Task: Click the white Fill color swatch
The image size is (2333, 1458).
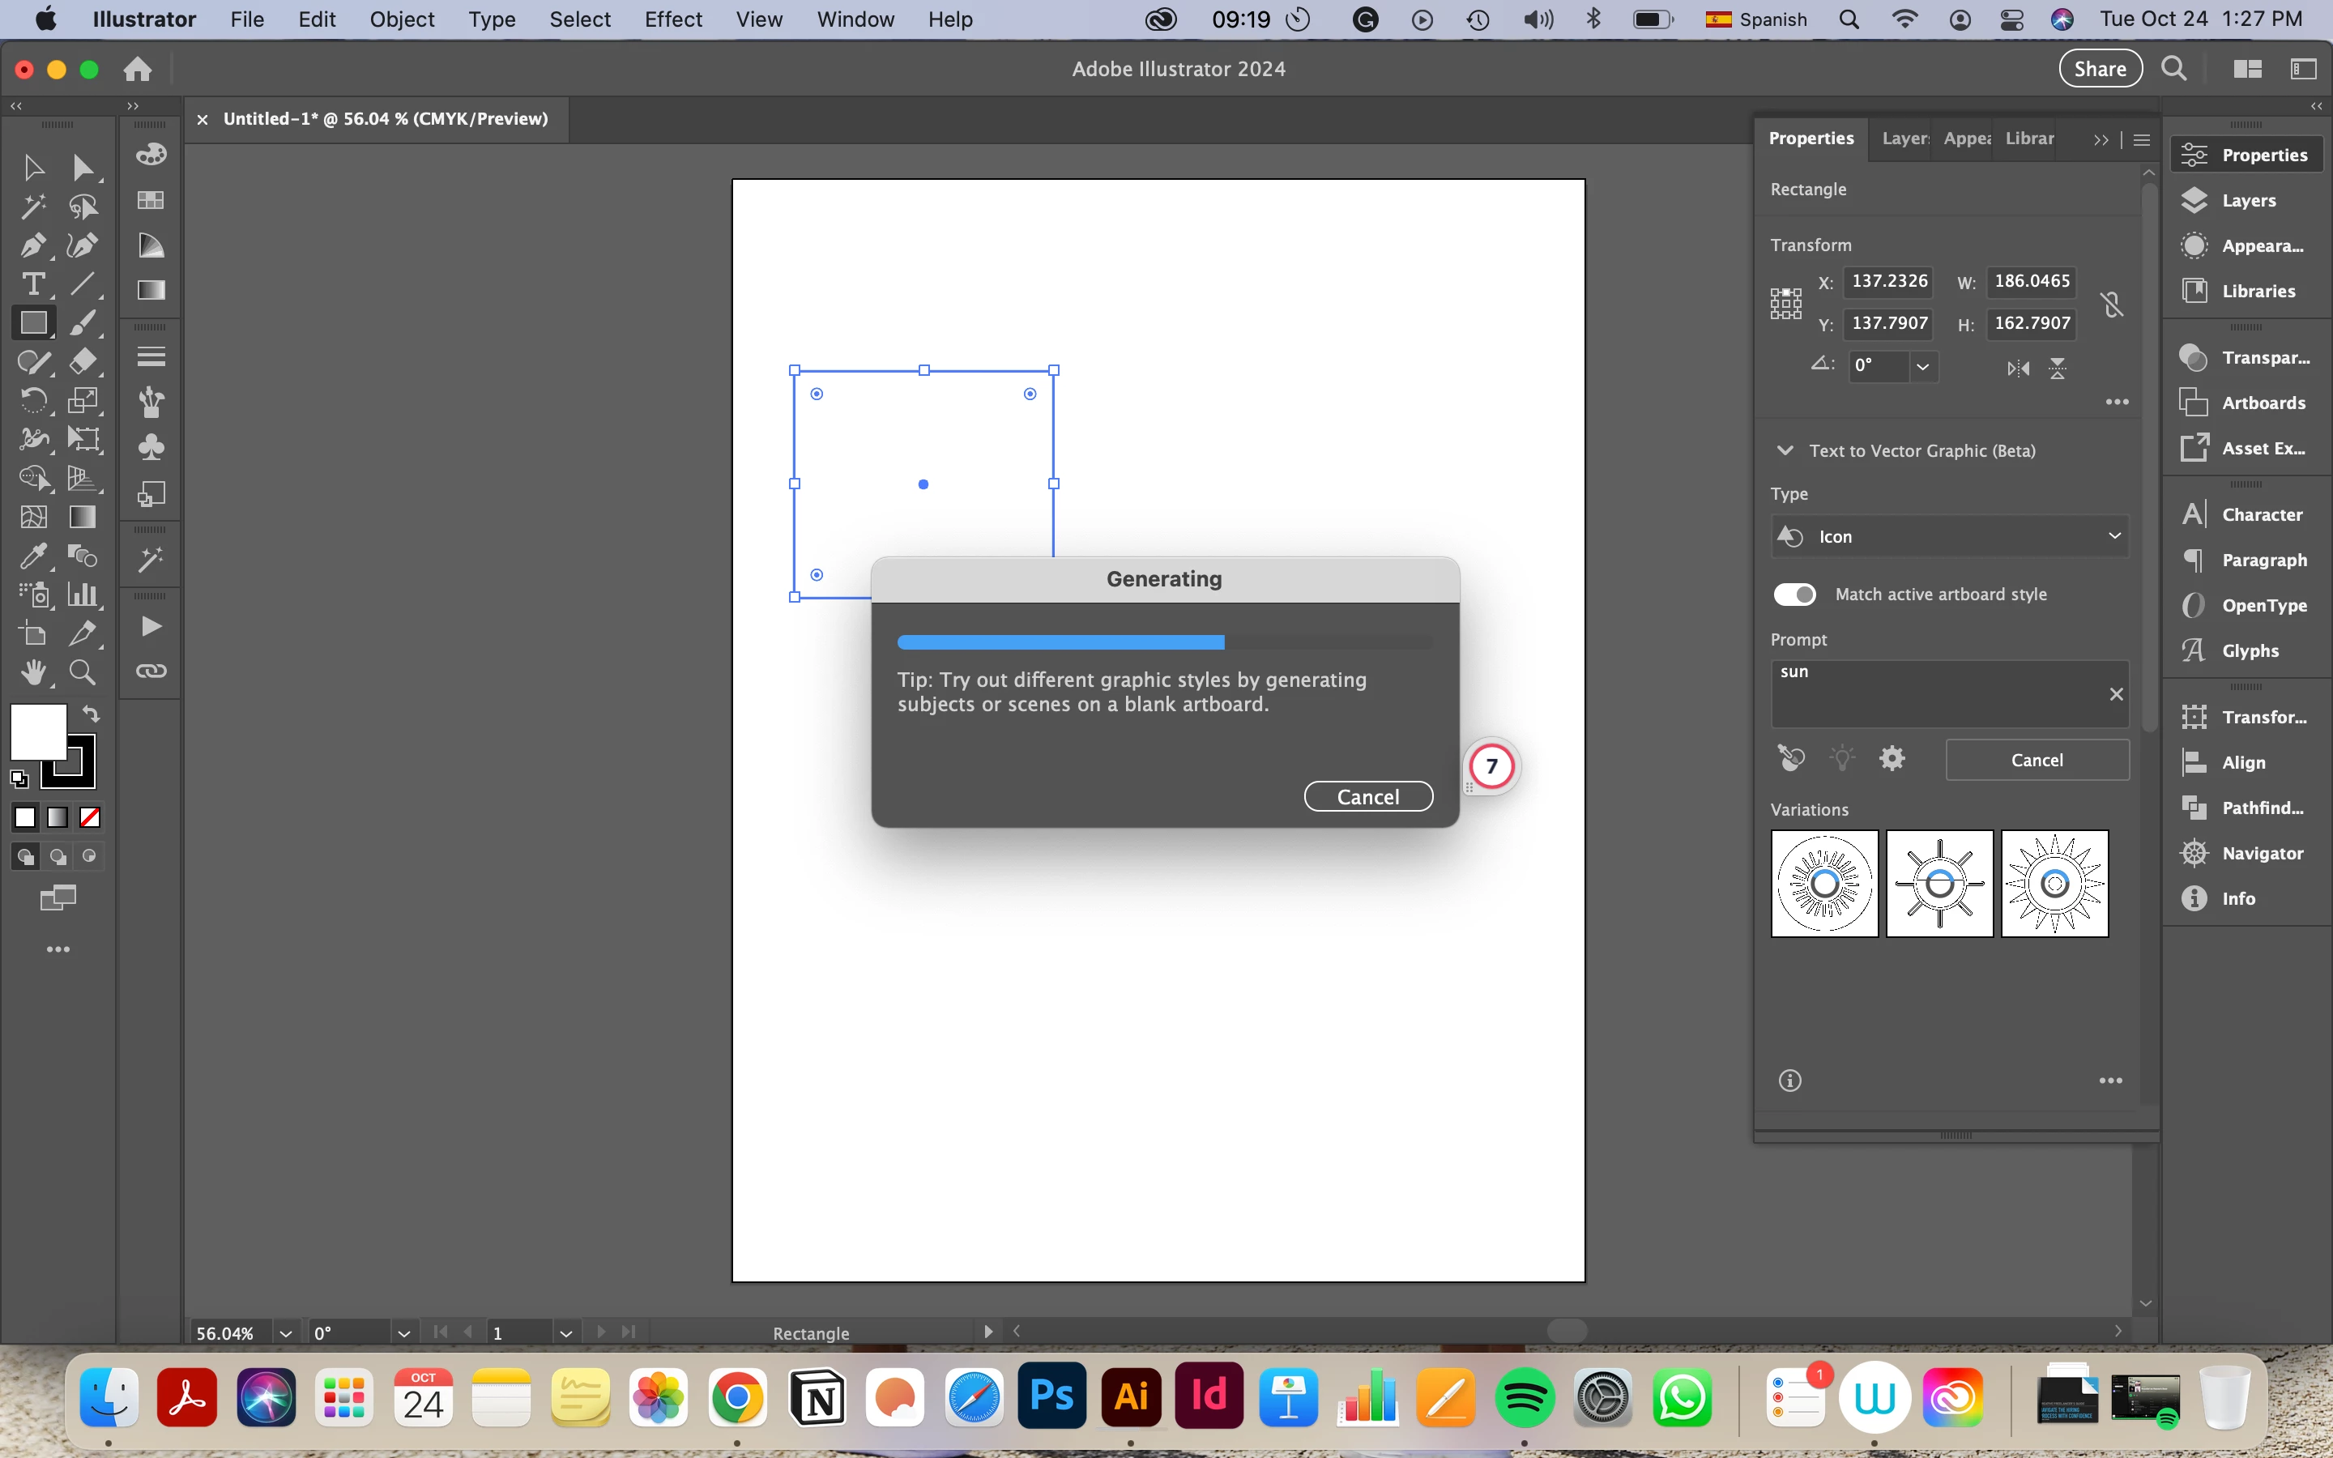Action: click(x=36, y=731)
